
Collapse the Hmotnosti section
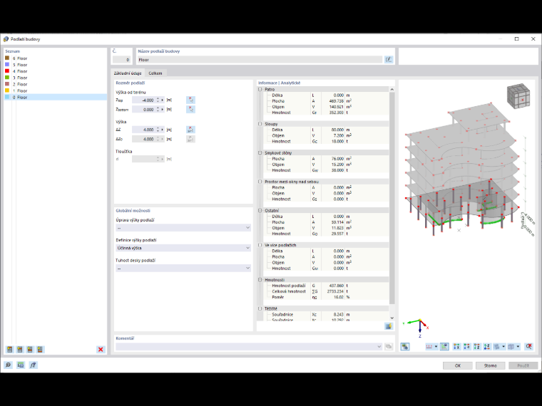click(x=260, y=280)
